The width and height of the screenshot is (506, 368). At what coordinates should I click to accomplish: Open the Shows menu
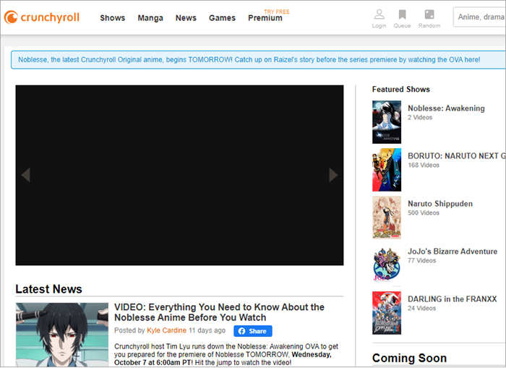(x=112, y=18)
